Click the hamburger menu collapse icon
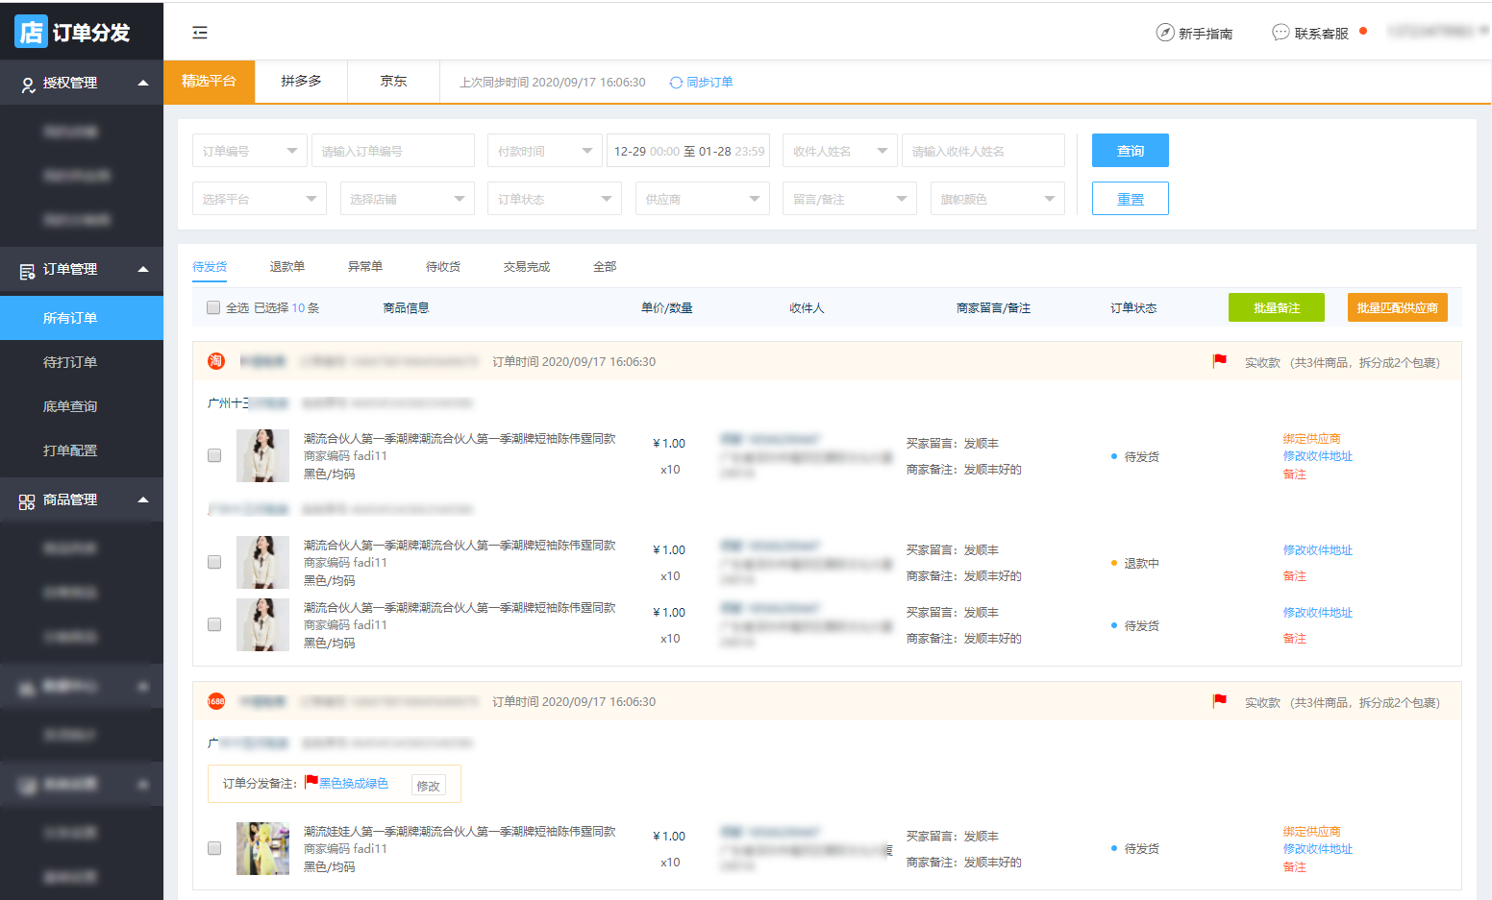The image size is (1492, 900). point(200,33)
